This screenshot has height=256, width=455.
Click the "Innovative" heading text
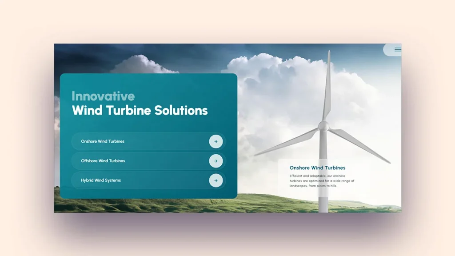tap(103, 96)
